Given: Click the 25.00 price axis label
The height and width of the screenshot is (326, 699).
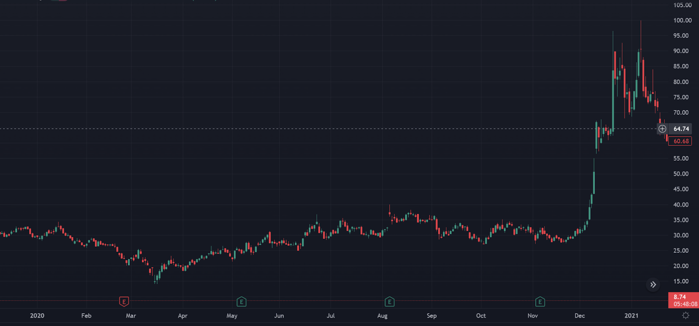Looking at the screenshot, I should [x=681, y=251].
